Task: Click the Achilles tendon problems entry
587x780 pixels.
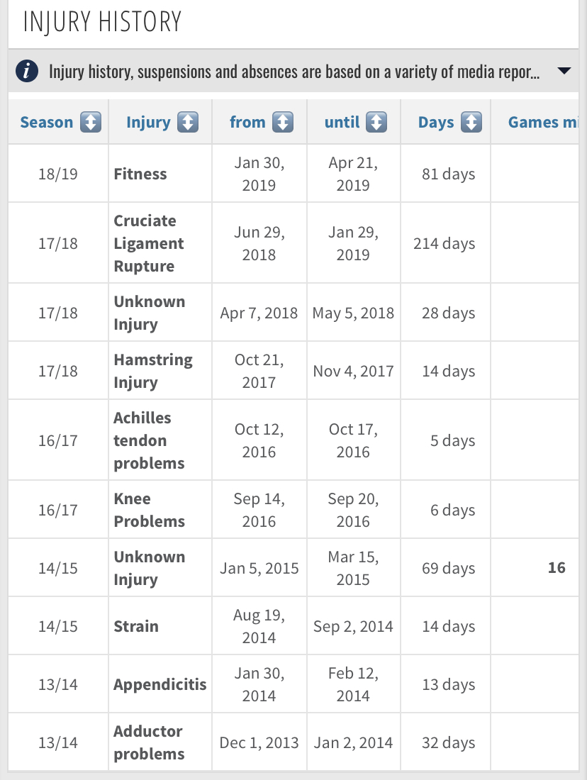Action: (149, 440)
